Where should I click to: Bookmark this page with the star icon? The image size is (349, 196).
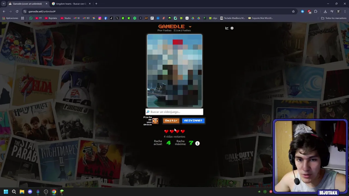(293, 11)
